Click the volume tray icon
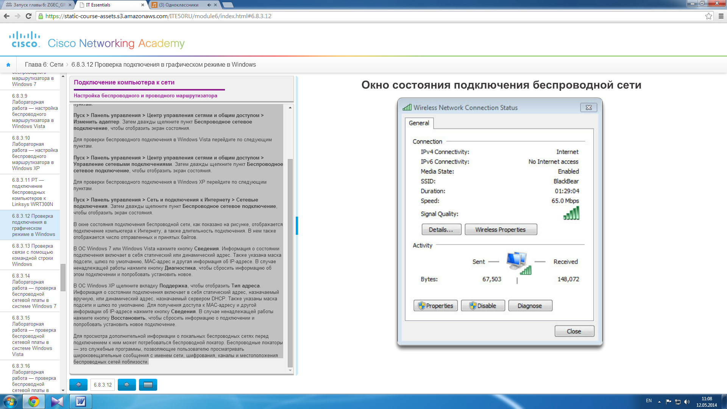This screenshot has height=409, width=727. pos(687,402)
